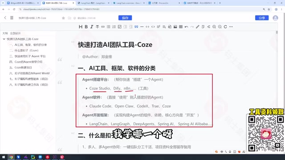Jump to outline item 八、扣子编程构建工作流
Image resolution: width=285 pixels, height=160 pixels.
(28, 85)
